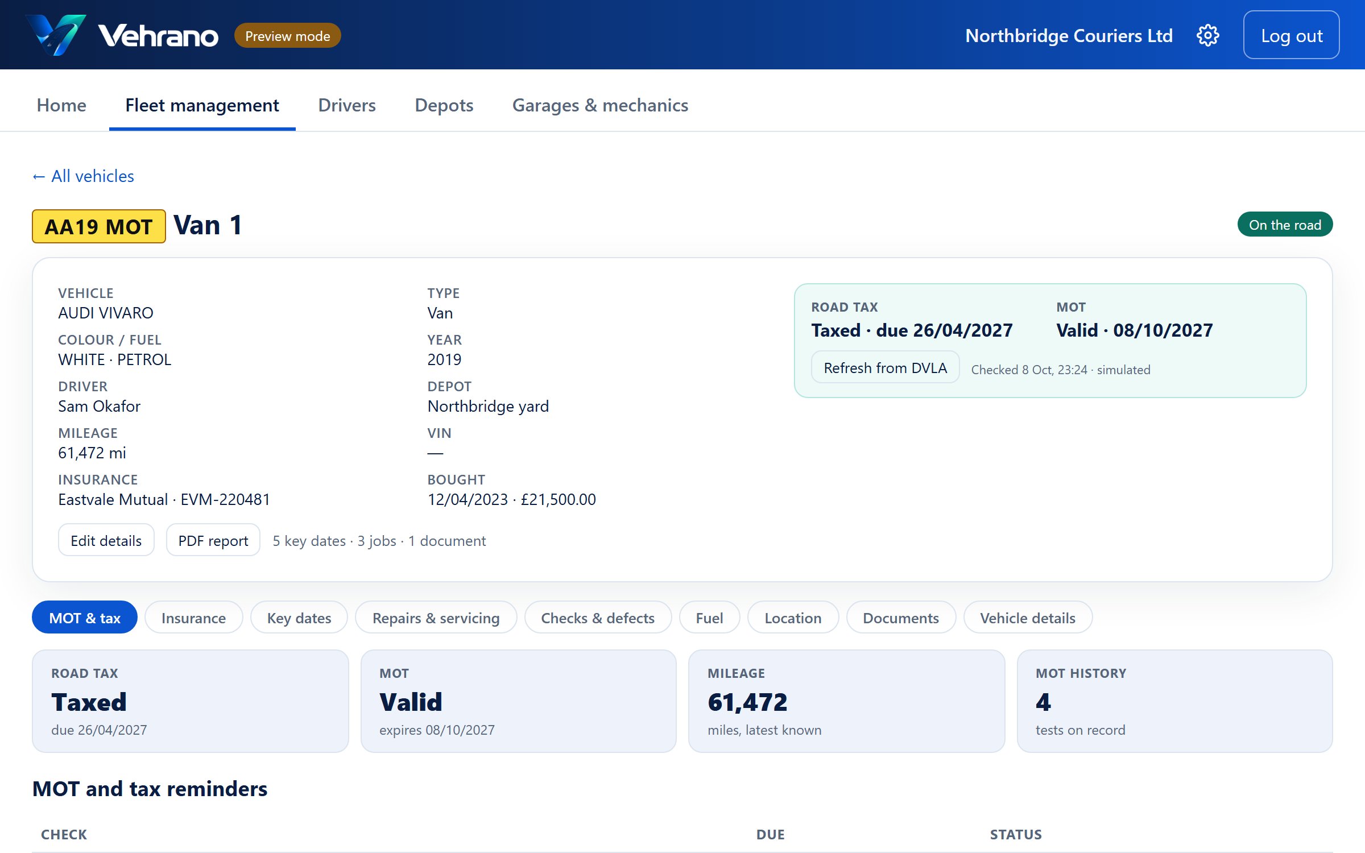1365x853 pixels.
Task: Click the Vehrano logo
Action: point(122,35)
